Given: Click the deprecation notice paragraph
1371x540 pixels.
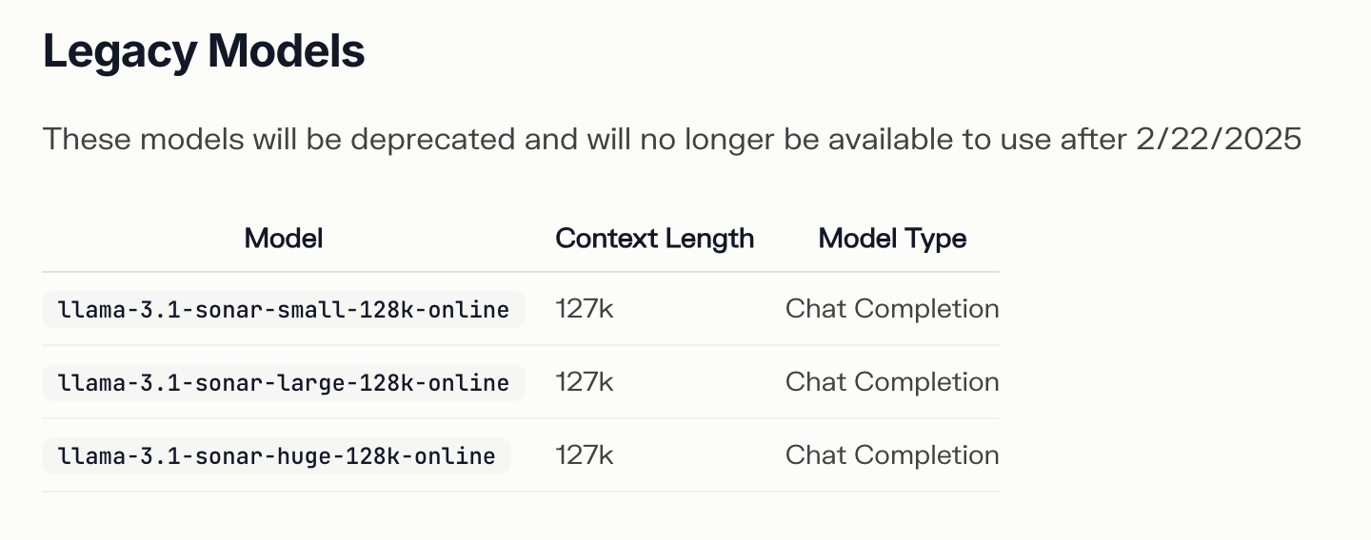Looking at the screenshot, I should (x=672, y=140).
